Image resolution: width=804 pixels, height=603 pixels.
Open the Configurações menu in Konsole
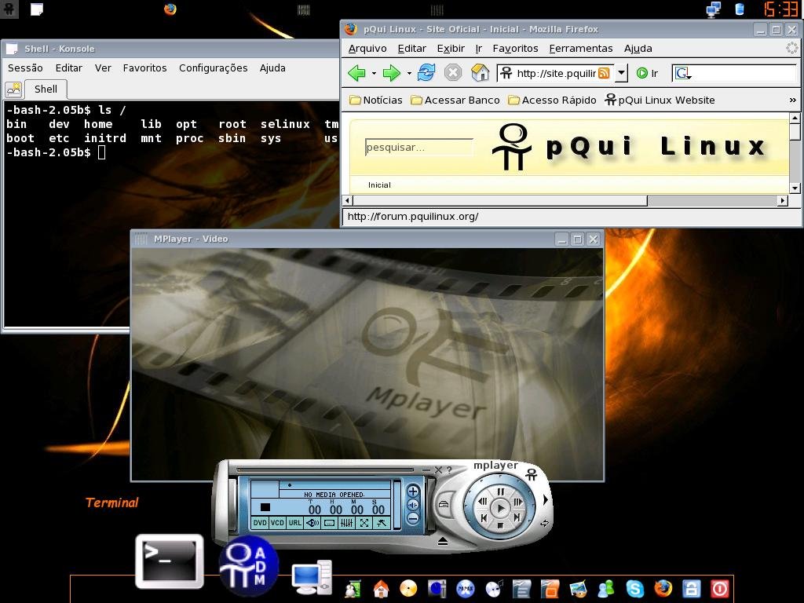[213, 68]
